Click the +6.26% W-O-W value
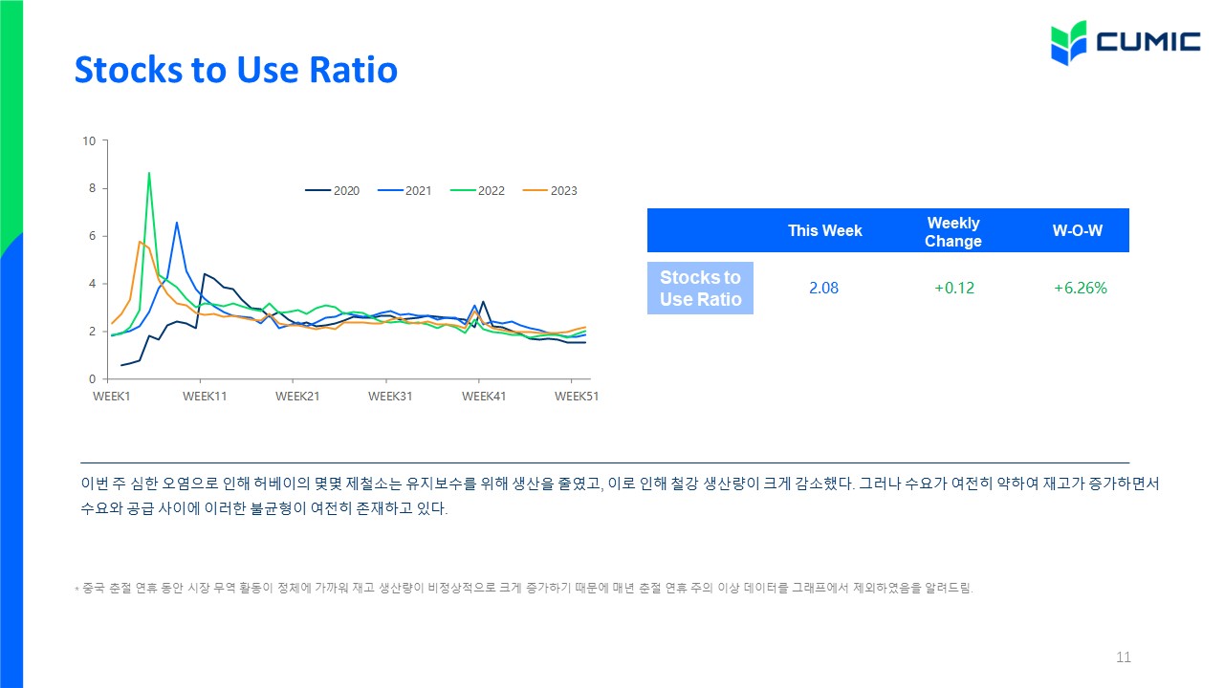 (x=1080, y=288)
